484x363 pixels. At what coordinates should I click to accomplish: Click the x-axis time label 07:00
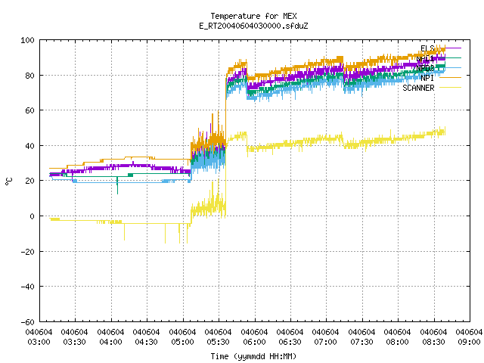click(x=325, y=342)
